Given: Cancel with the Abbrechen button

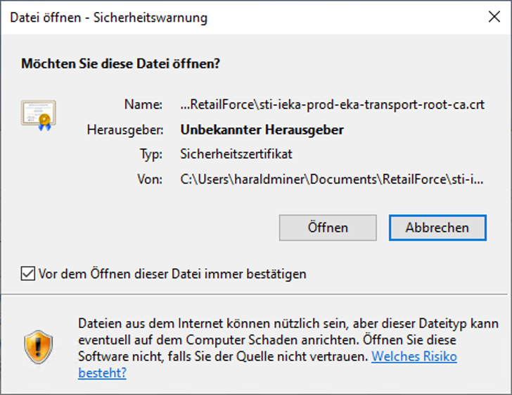Looking at the screenshot, I should [x=437, y=227].
